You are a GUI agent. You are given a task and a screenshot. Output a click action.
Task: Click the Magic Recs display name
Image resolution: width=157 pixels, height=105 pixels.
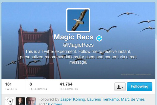click(73, 37)
